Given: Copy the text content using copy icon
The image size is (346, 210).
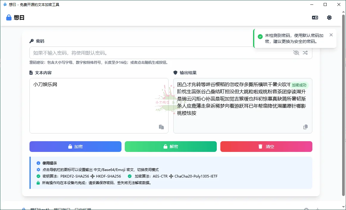Looking at the screenshot, I should (161, 127).
